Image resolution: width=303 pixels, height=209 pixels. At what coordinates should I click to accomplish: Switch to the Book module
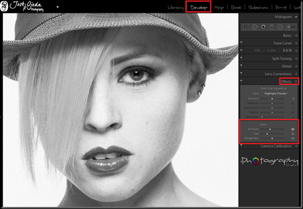[x=236, y=7]
